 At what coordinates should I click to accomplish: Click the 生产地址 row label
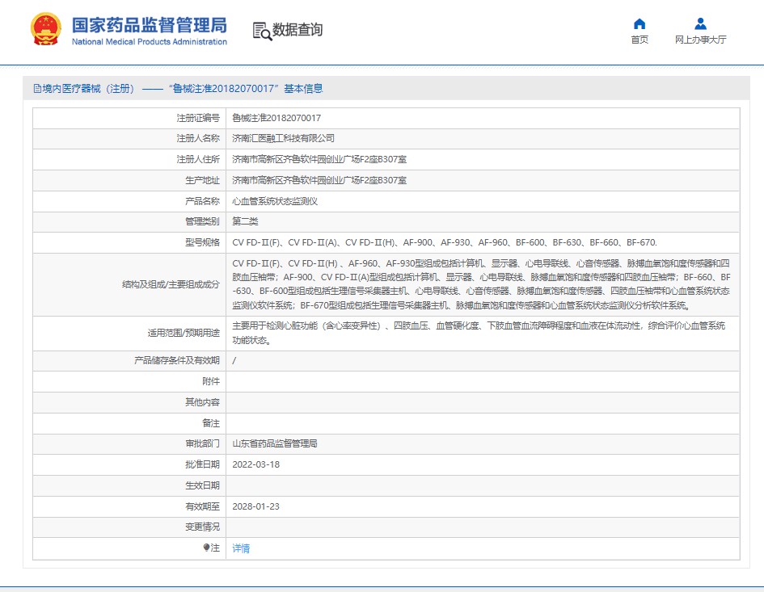pyautogui.click(x=202, y=180)
